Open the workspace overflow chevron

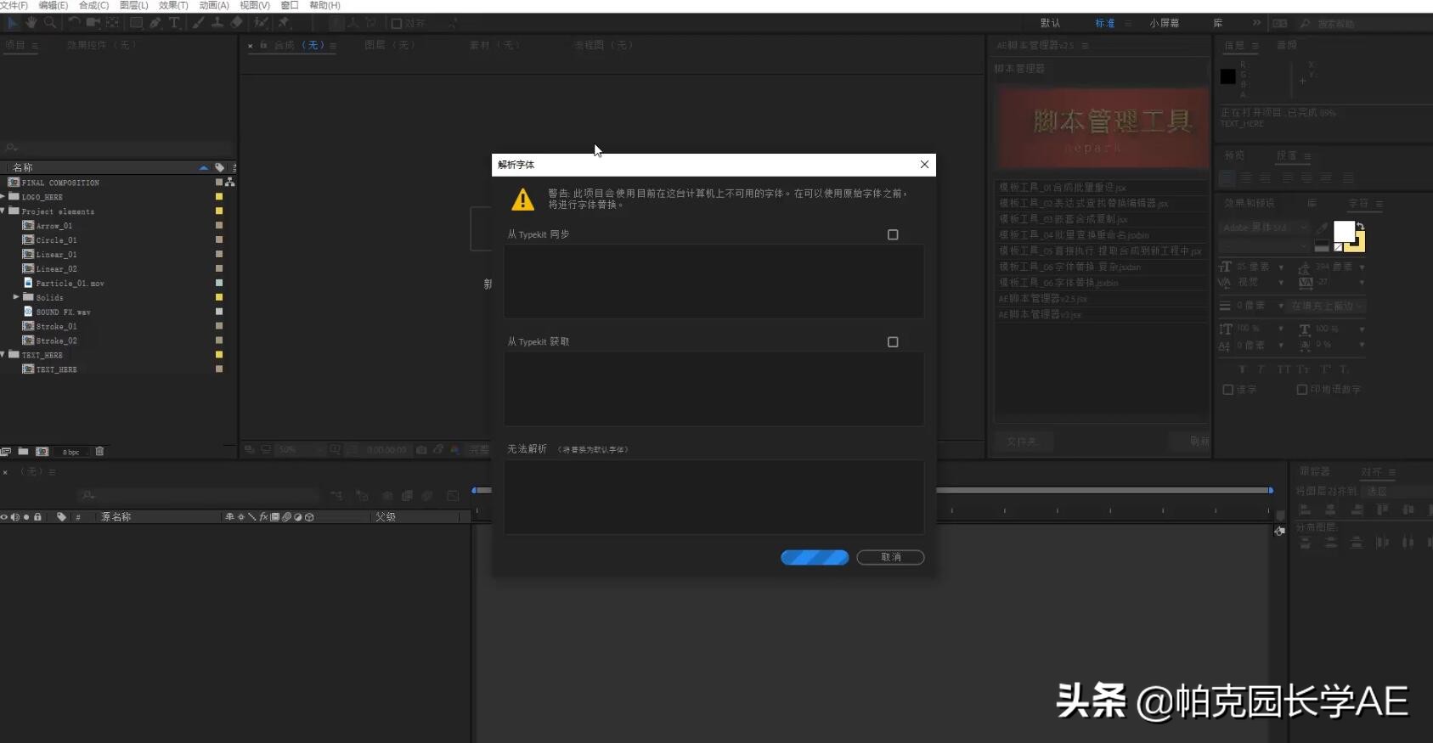(1256, 23)
